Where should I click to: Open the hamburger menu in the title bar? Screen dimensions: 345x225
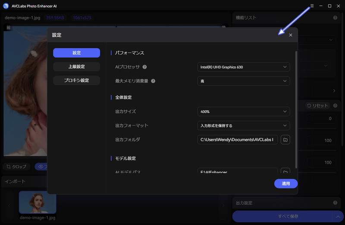click(312, 6)
